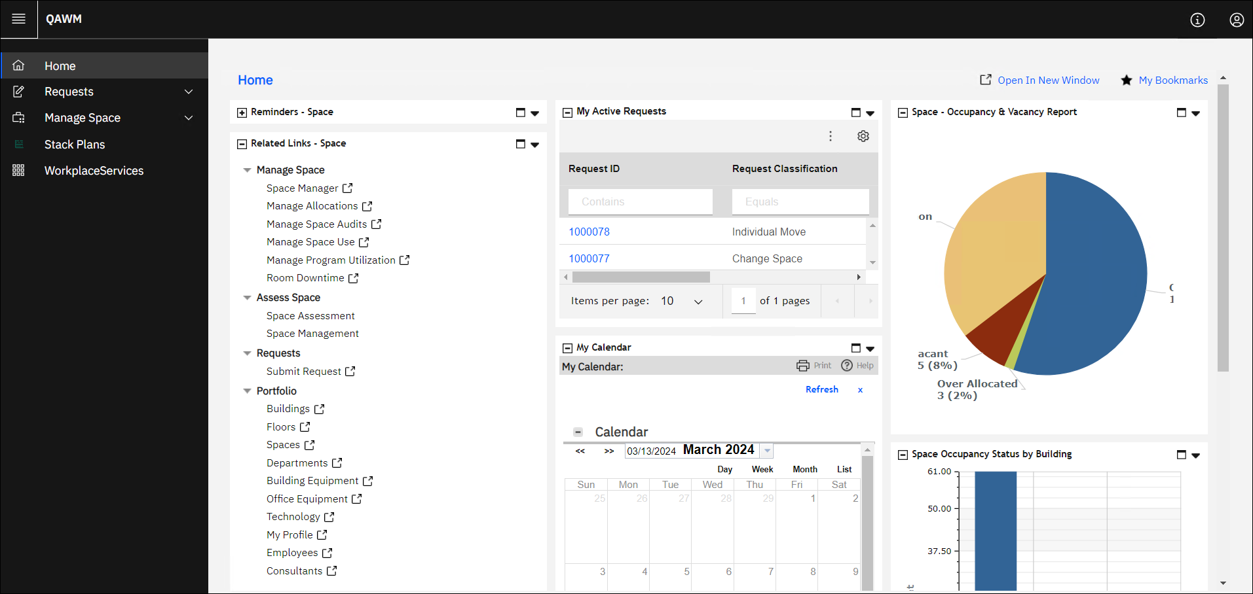1253x594 pixels.
Task: Expand the Reminders - Space panel
Action: click(x=241, y=112)
